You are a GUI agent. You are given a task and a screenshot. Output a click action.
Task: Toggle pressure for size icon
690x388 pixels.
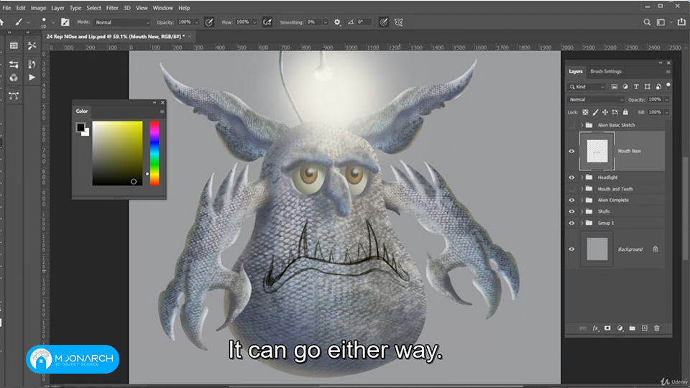(384, 22)
